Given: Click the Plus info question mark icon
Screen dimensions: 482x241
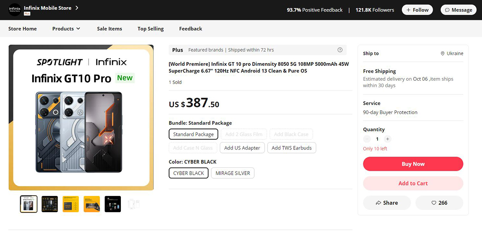Looking at the screenshot, I should [340, 50].
